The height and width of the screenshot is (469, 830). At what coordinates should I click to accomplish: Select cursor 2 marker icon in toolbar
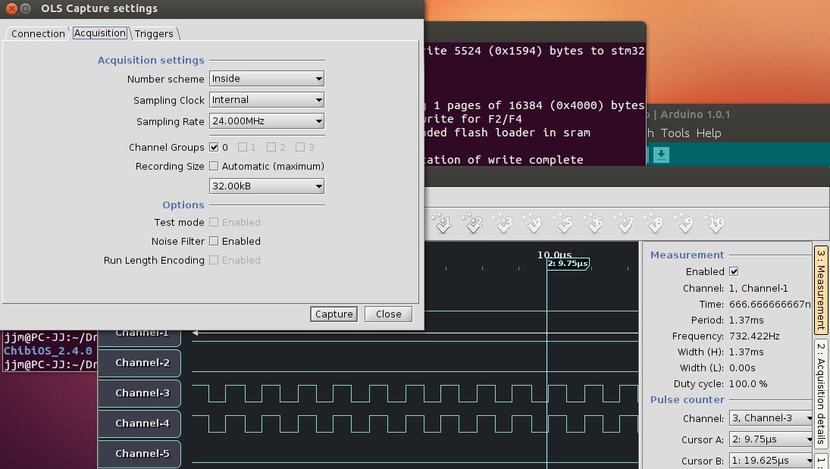point(473,224)
